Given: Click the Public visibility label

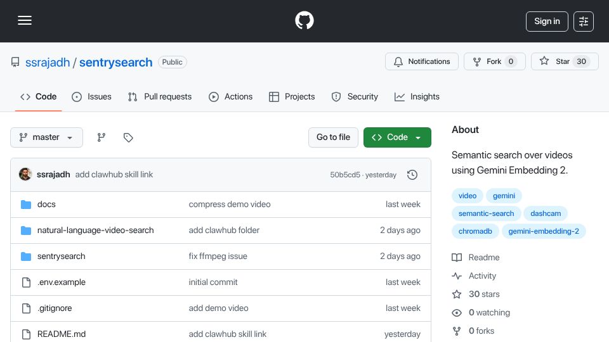Looking at the screenshot, I should 172,62.
